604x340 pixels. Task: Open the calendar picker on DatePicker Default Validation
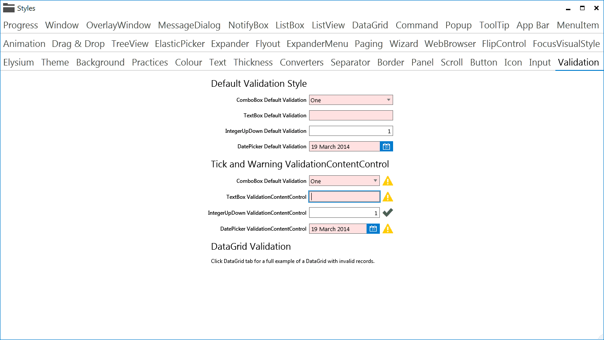click(x=386, y=146)
